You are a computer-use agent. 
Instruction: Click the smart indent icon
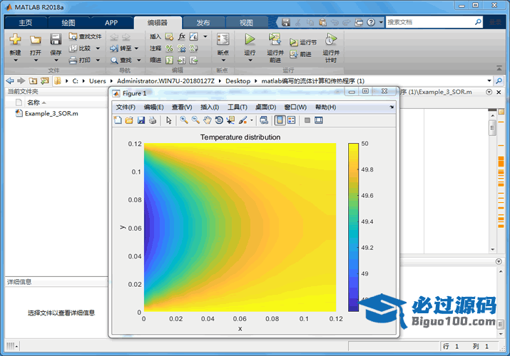pyautogui.click(x=170, y=61)
